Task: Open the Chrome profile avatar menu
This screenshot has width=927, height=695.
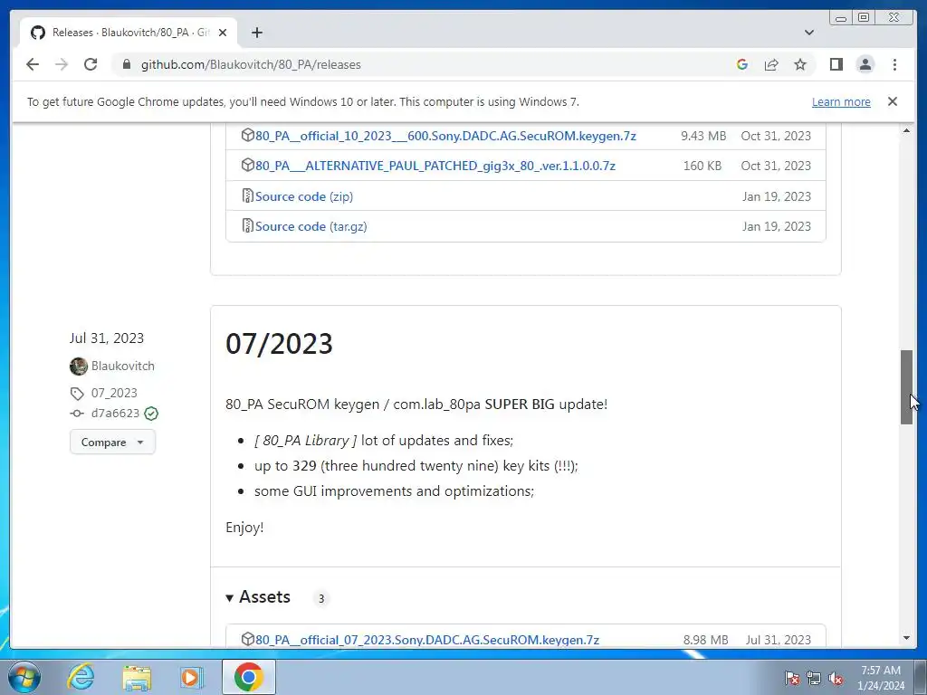Action: click(x=865, y=64)
